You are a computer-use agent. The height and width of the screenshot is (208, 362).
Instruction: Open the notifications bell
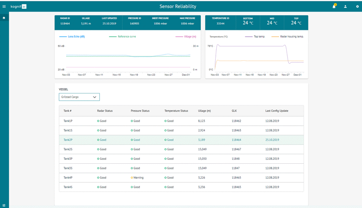point(334,6)
